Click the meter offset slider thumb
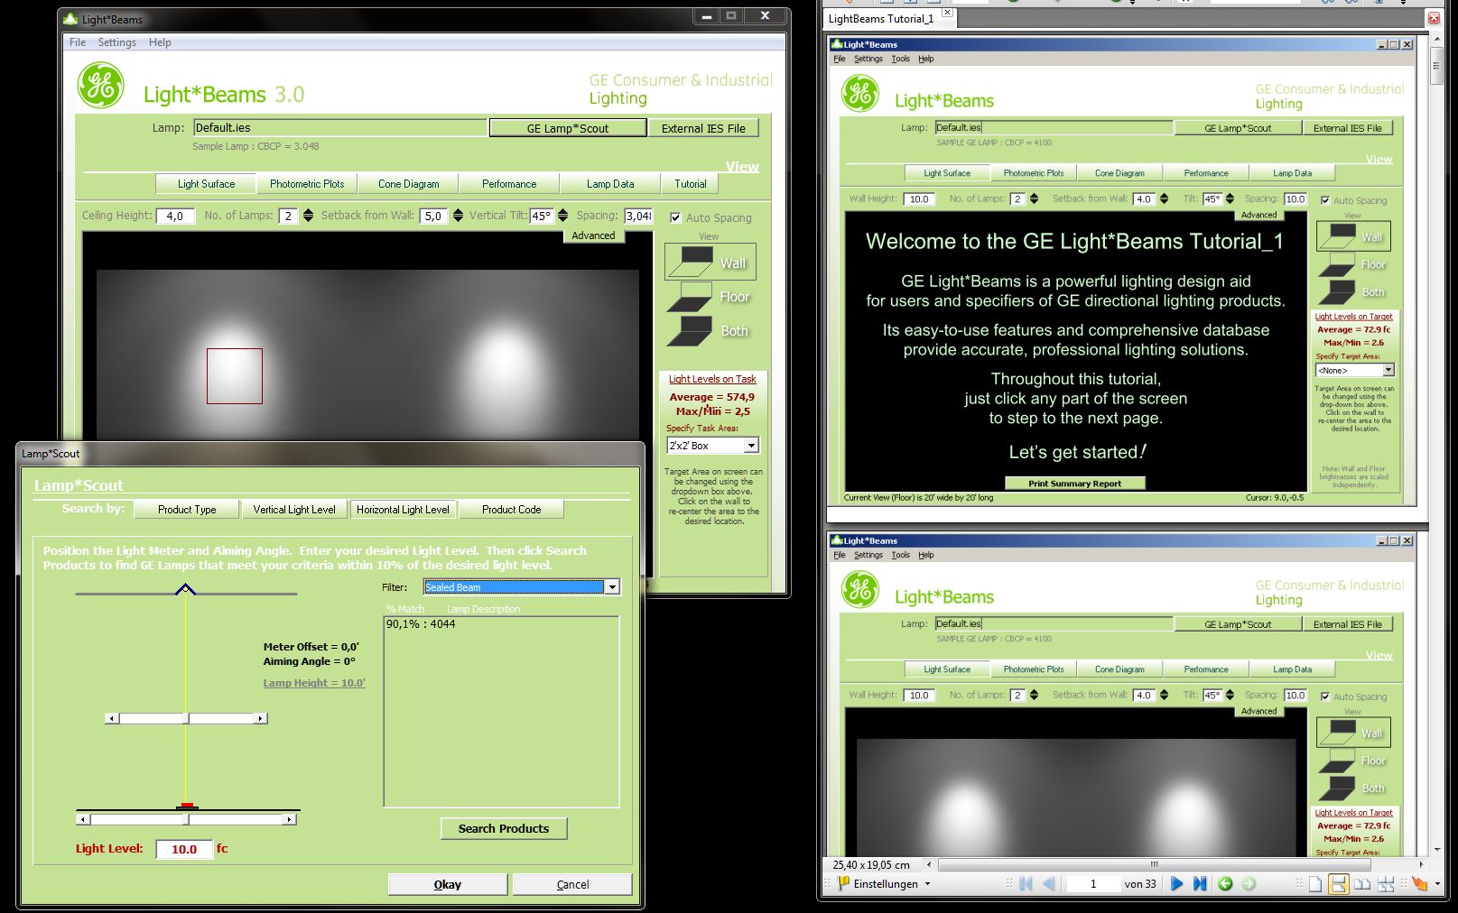This screenshot has width=1458, height=913. [187, 819]
